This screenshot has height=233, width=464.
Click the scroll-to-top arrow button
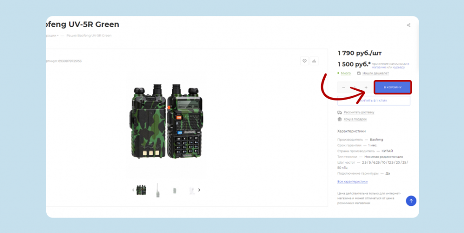tap(411, 201)
